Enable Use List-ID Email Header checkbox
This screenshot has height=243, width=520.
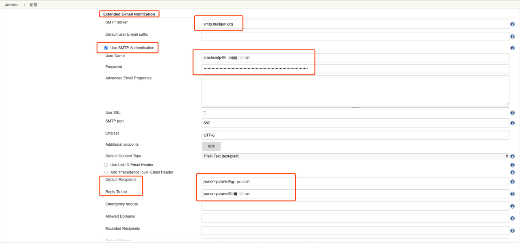[x=106, y=165]
